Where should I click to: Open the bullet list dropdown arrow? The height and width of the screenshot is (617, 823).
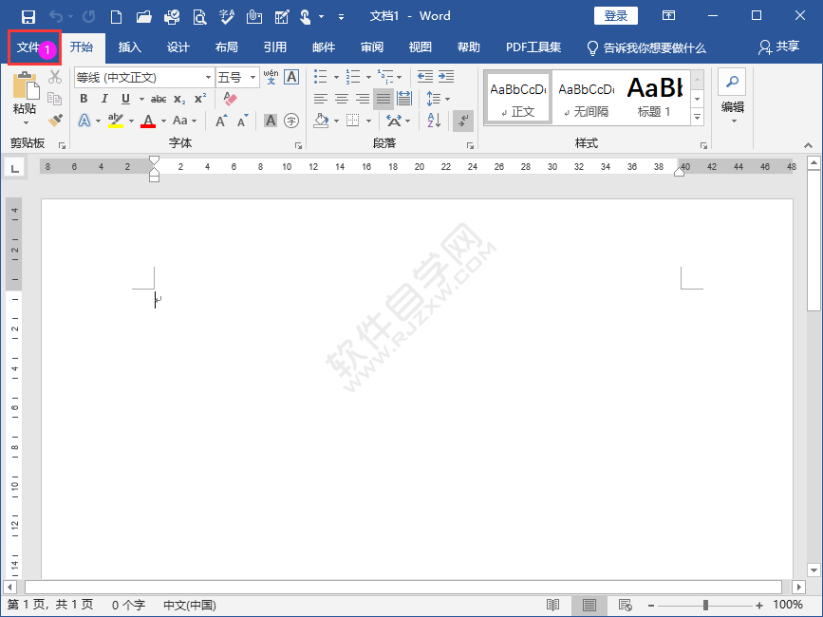(x=335, y=76)
